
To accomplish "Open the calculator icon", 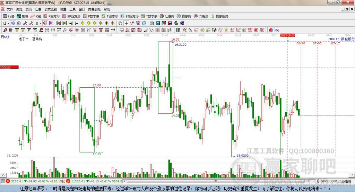I will (x=158, y=23).
